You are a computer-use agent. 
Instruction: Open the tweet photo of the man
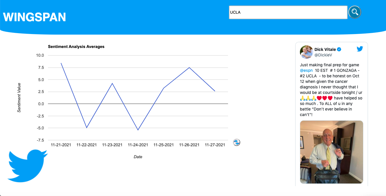pyautogui.click(x=332, y=152)
